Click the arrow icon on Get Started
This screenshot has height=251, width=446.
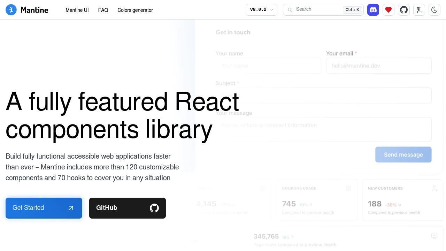[x=71, y=208]
